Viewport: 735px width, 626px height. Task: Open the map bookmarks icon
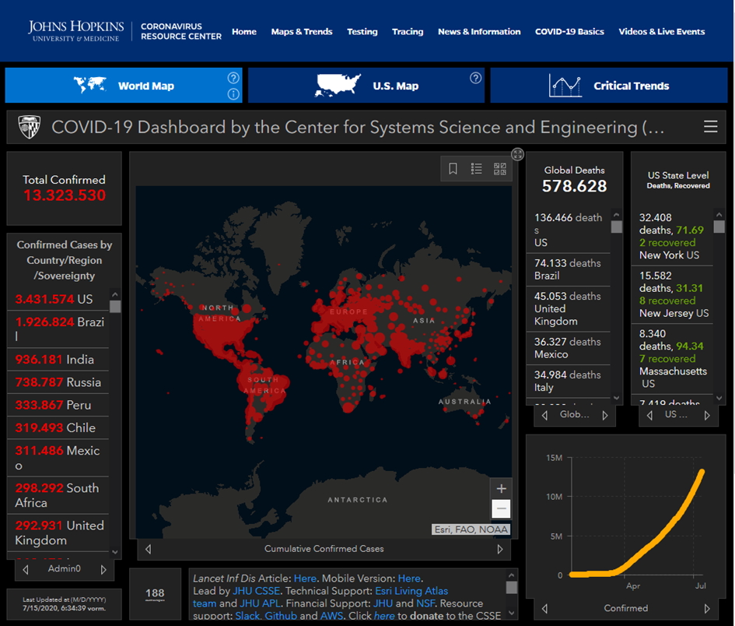click(453, 168)
